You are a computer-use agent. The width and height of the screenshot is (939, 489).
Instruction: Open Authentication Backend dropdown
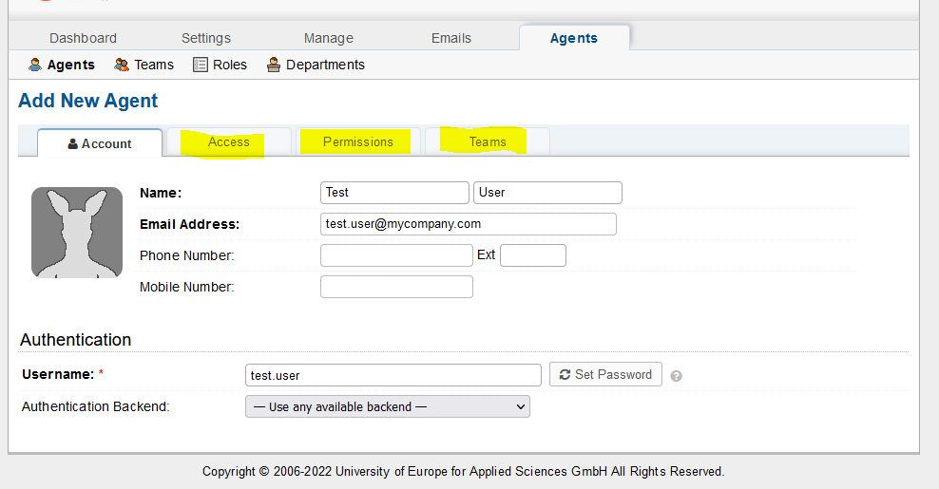pos(388,406)
